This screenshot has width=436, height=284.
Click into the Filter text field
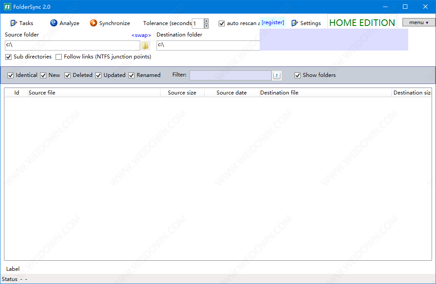[x=231, y=76]
